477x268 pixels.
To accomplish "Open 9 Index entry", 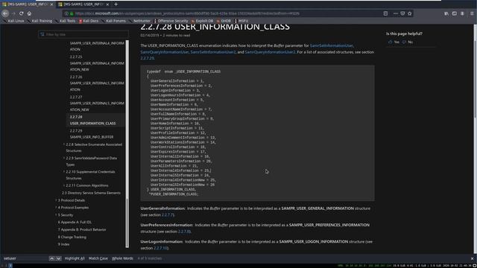I will click(63, 244).
